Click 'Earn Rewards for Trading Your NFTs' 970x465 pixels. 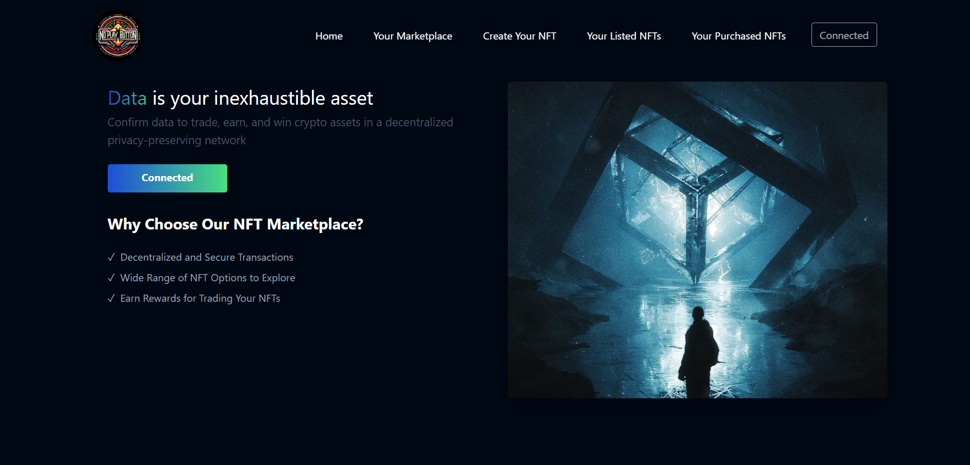coord(194,298)
